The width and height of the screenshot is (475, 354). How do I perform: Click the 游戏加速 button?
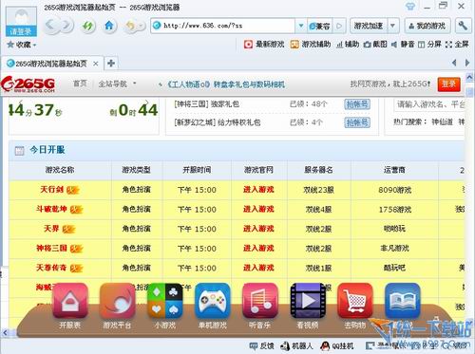(369, 26)
